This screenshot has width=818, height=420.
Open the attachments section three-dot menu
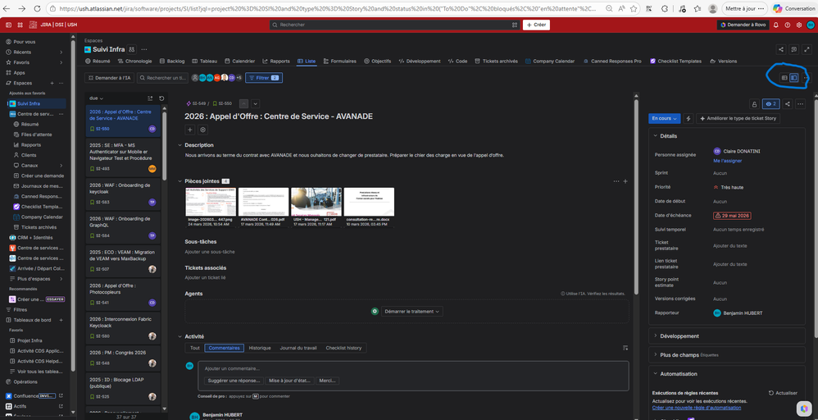pos(616,181)
